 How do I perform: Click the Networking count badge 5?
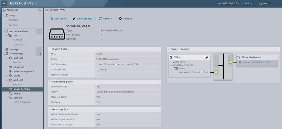pyautogui.click(x=39, y=54)
